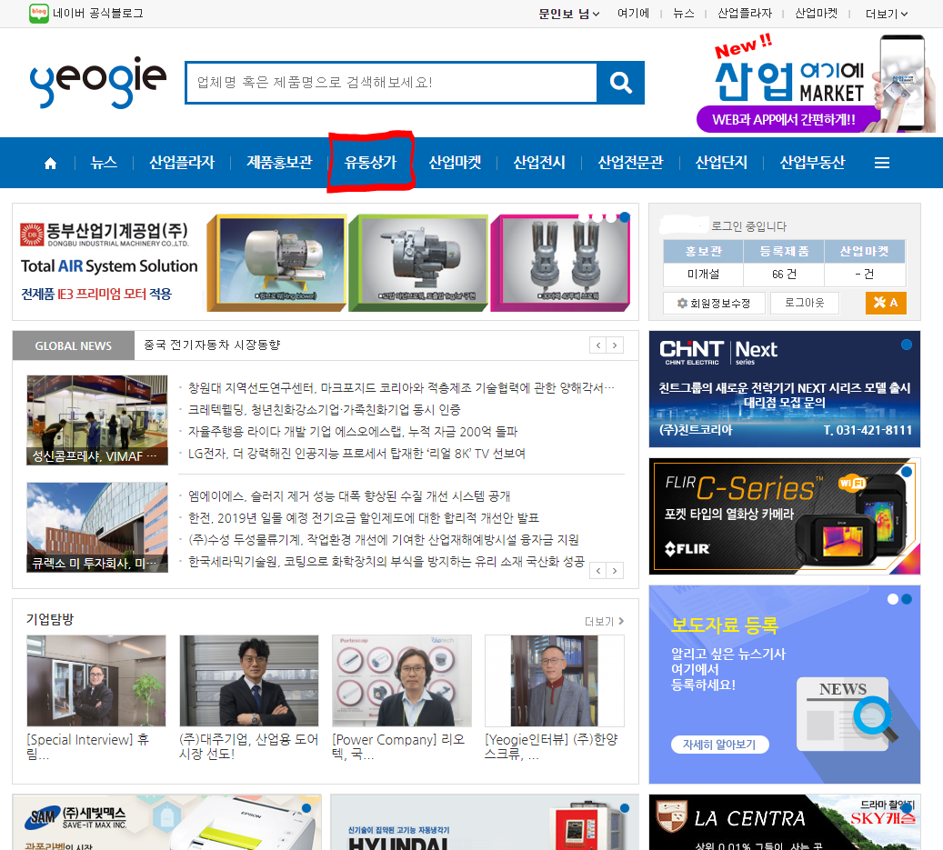Image resolution: width=943 pixels, height=850 pixels.
Task: Open the 자율주행용 라이다 news article
Action: pos(353,432)
